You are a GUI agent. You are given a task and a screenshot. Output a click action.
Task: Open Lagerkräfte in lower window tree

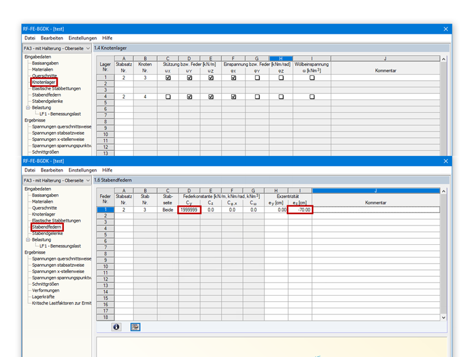click(x=43, y=297)
